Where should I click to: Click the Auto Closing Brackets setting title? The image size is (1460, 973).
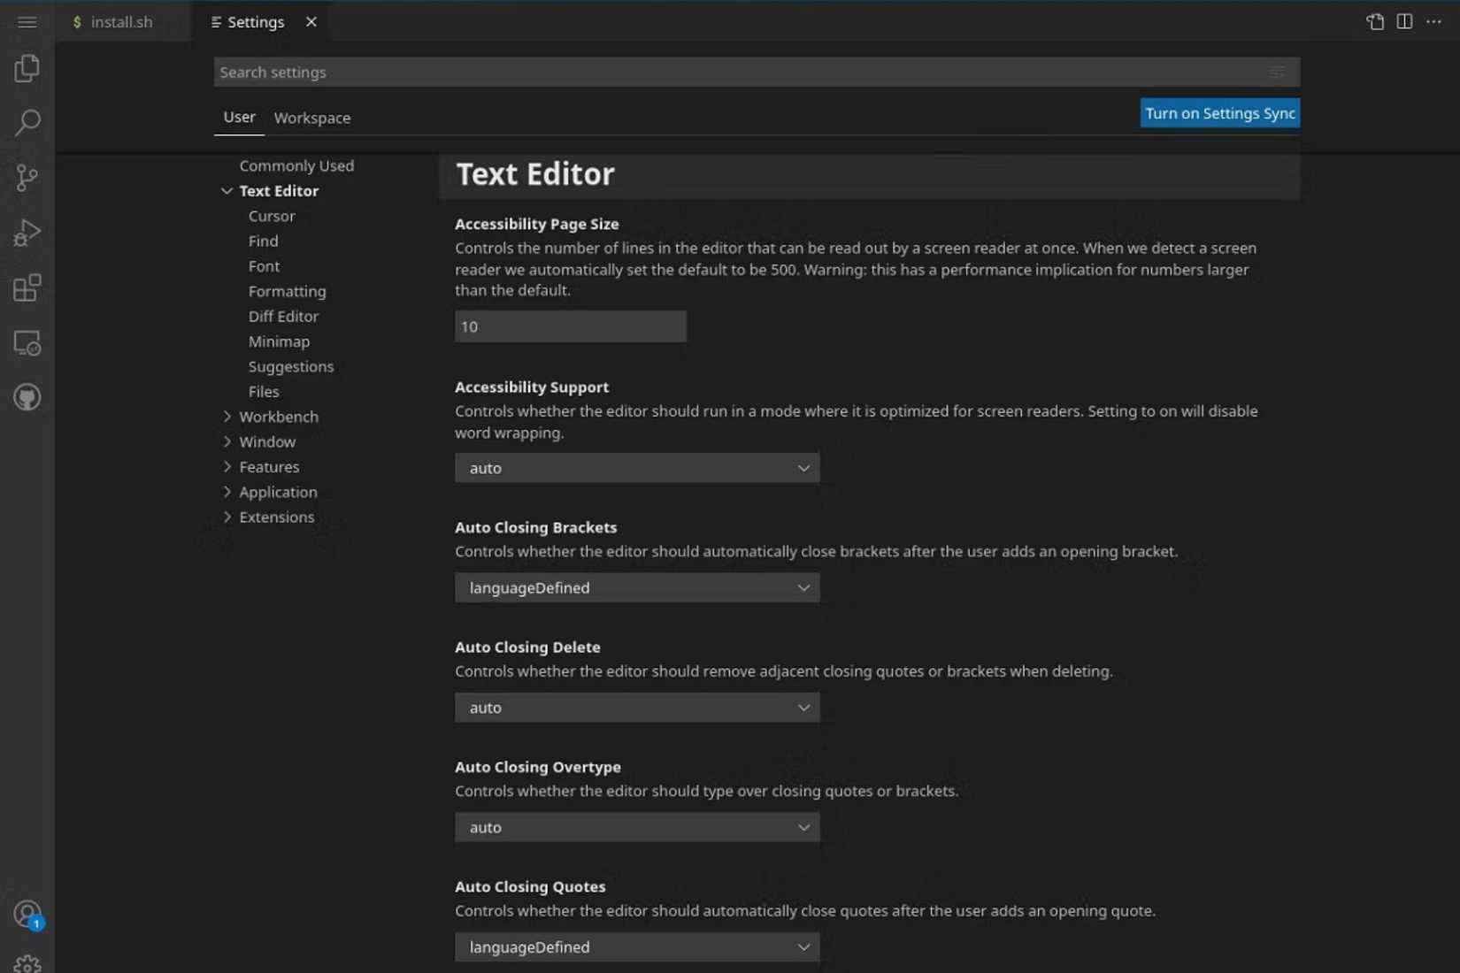[535, 527]
